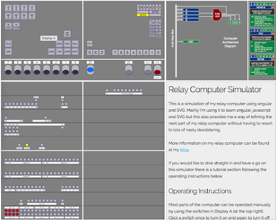Click bit 7 indicator beside the Z flag
The height and width of the screenshot is (220, 277).
coord(115,52)
